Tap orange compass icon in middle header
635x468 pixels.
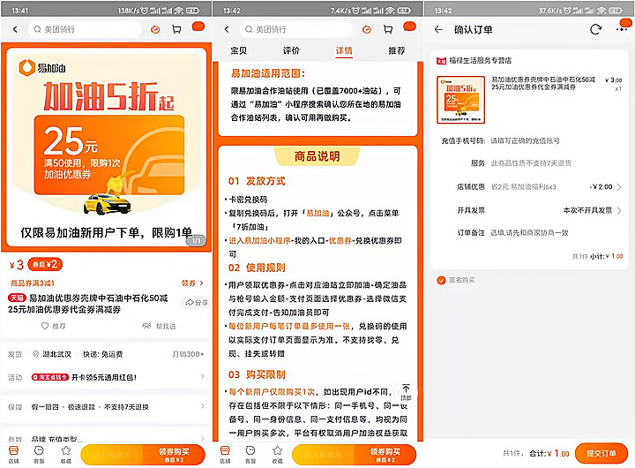pyautogui.click(x=367, y=30)
